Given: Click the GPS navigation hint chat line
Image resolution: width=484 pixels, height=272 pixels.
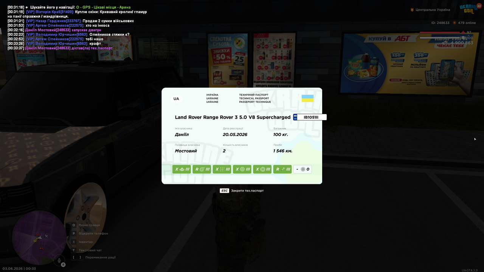Looking at the screenshot, I should tap(69, 7).
